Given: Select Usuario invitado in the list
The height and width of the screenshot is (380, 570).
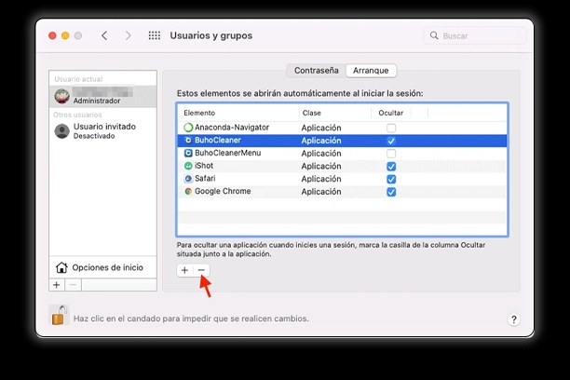Looking at the screenshot, I should (102, 131).
